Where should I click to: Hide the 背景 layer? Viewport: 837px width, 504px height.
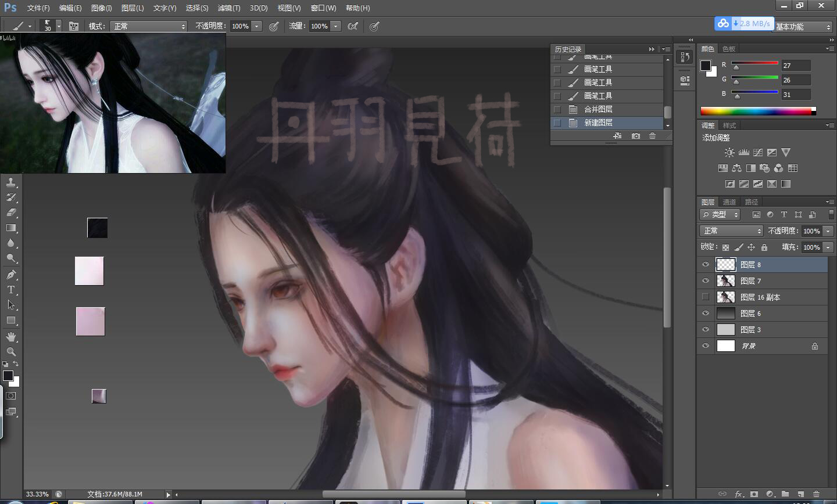coord(706,346)
